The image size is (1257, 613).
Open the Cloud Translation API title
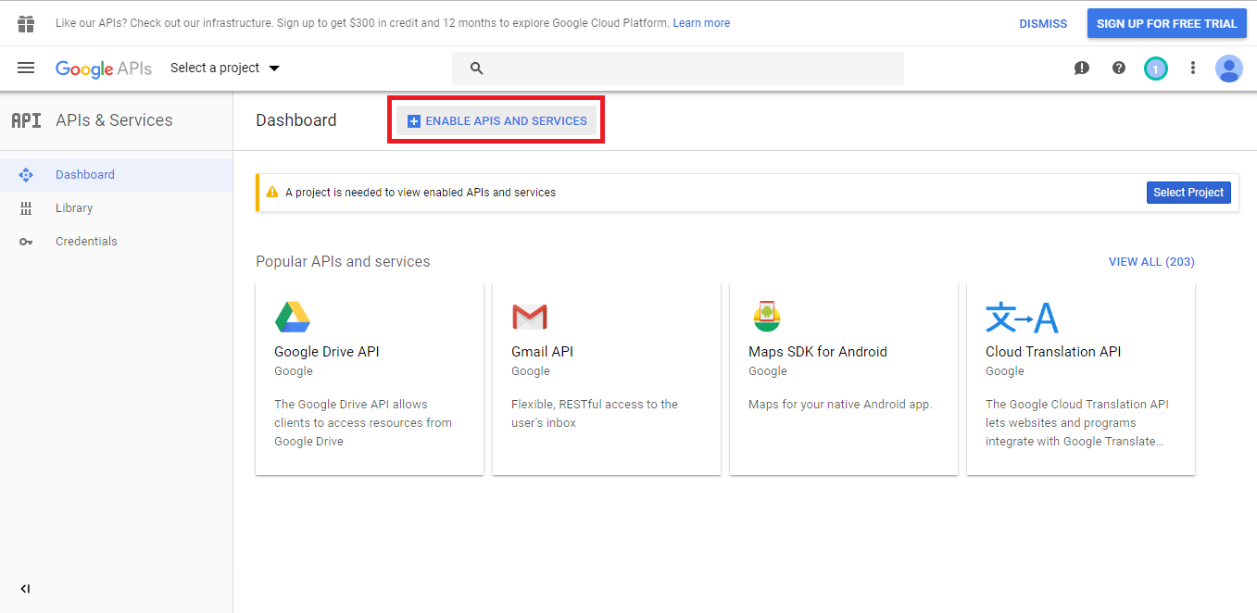tap(1053, 352)
